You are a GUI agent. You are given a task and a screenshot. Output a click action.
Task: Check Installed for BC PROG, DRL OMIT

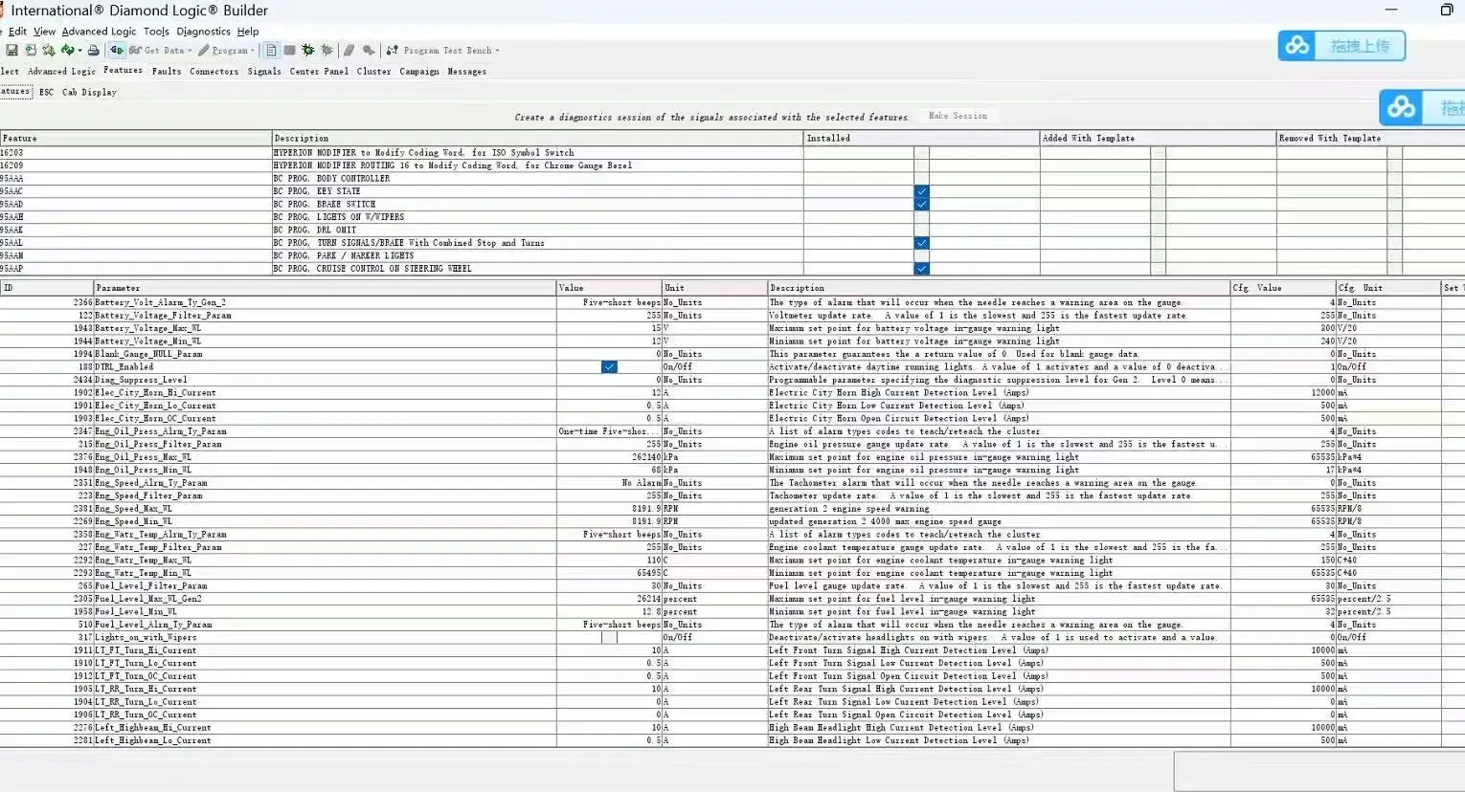tap(921, 230)
